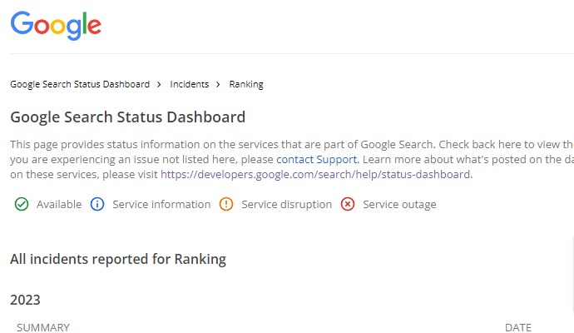The height and width of the screenshot is (333, 574).
Task: Click the Service outage legend label
Action: (x=399, y=204)
